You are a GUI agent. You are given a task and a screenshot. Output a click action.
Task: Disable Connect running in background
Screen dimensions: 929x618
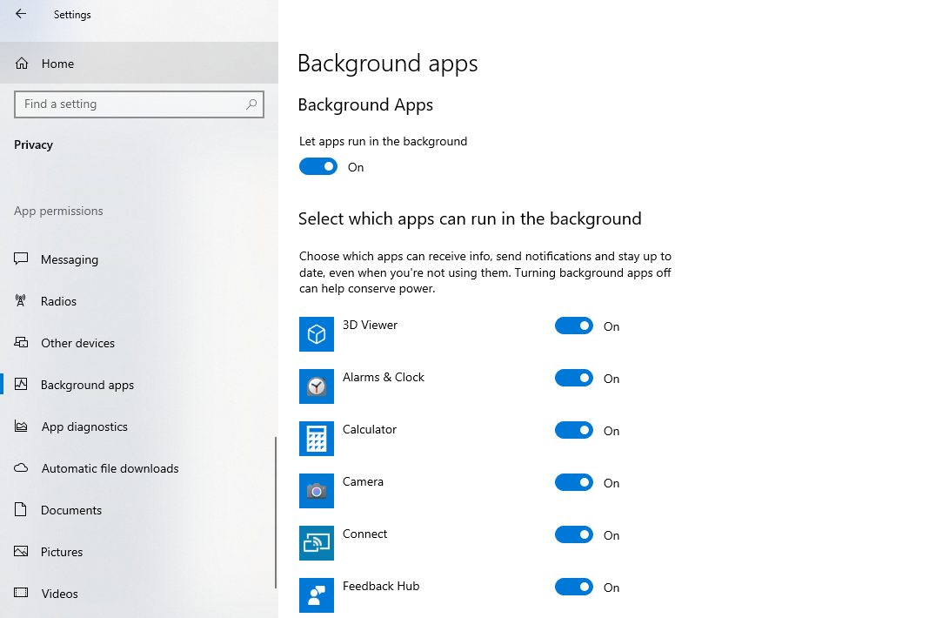[574, 534]
